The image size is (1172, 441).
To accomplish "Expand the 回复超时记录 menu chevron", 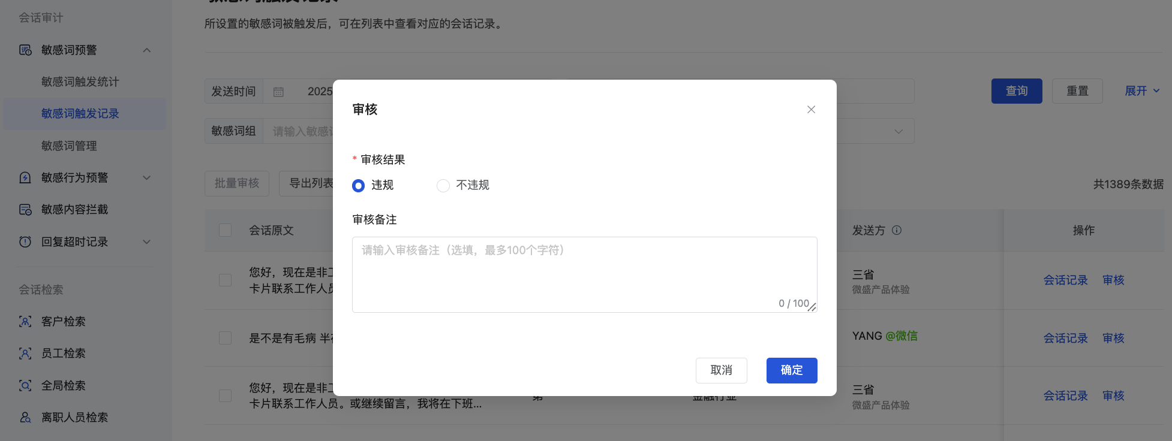I will pos(147,242).
